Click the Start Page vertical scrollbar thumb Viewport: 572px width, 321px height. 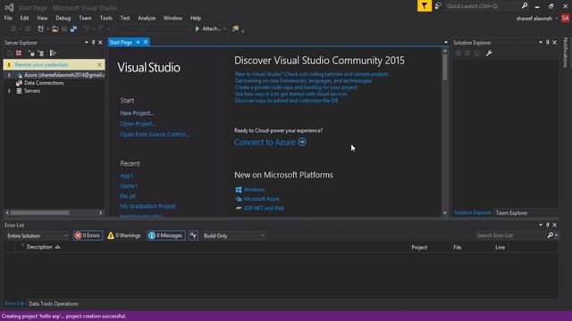coord(445,68)
